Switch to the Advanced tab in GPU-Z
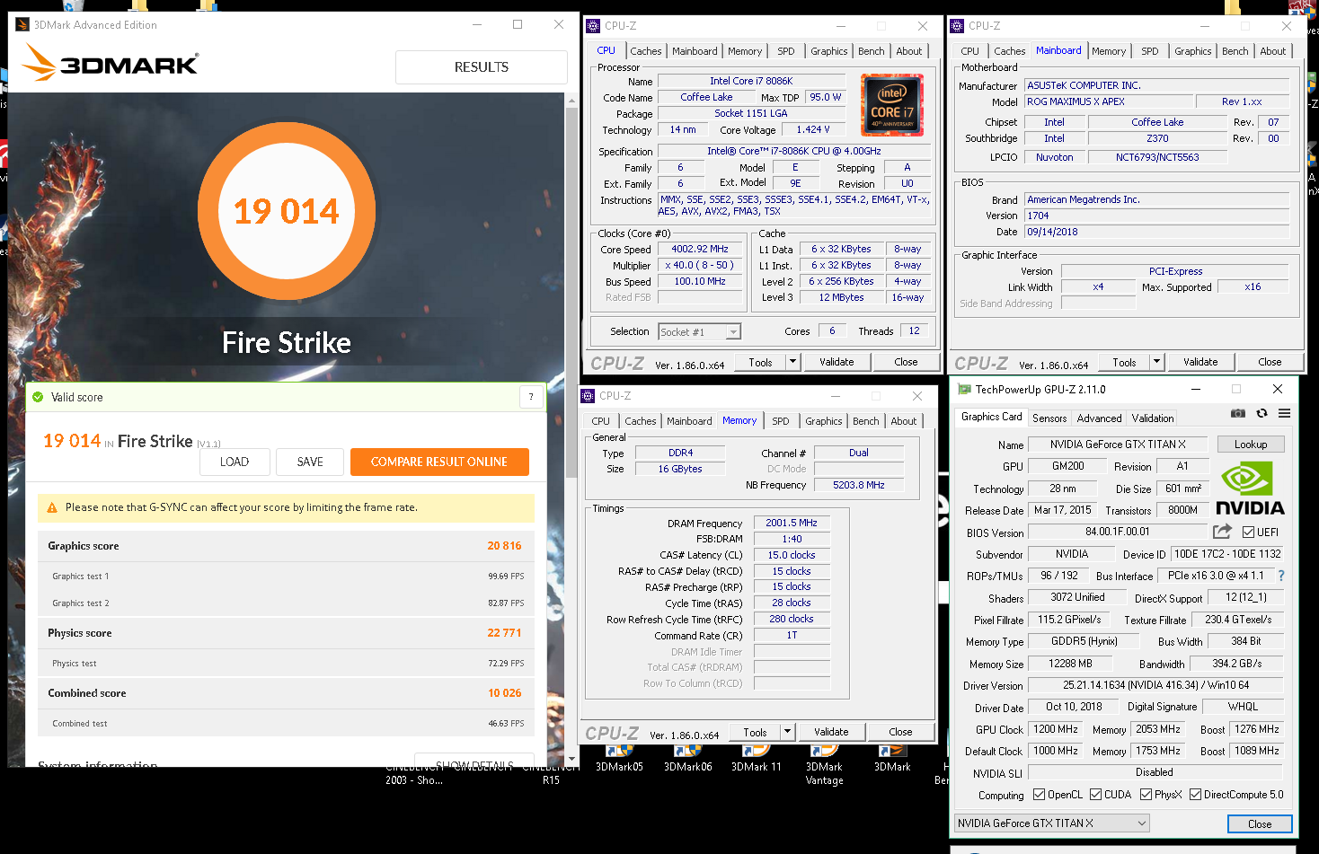 (1099, 418)
